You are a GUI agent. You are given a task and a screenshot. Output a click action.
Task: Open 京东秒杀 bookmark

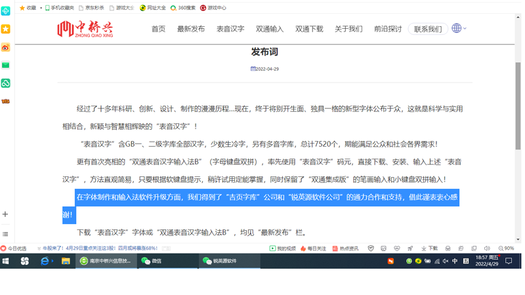91,8
